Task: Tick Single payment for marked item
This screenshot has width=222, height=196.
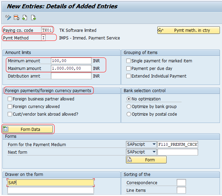Action: pos(128,61)
